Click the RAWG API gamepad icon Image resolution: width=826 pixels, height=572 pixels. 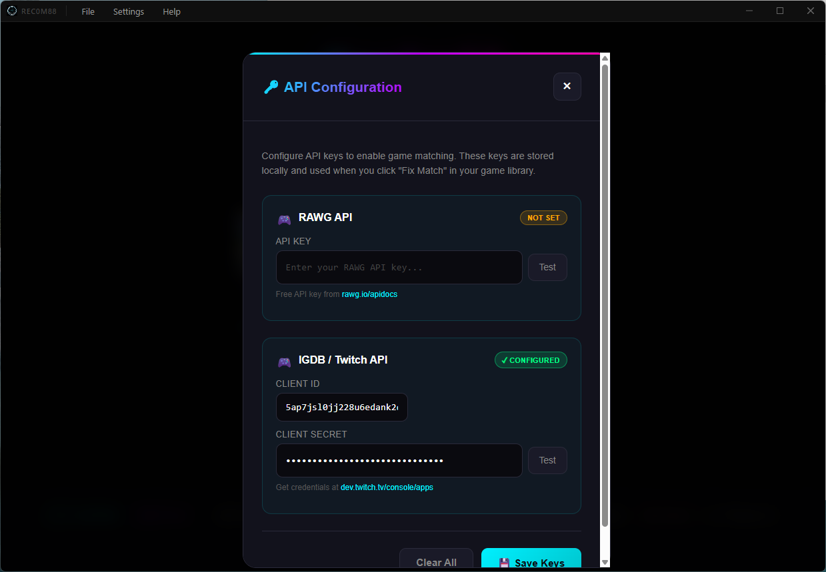[x=284, y=219]
